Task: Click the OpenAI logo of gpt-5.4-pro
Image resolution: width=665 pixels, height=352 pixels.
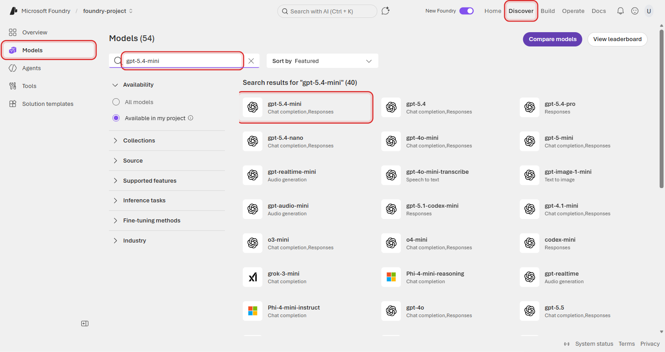Action: click(x=529, y=107)
